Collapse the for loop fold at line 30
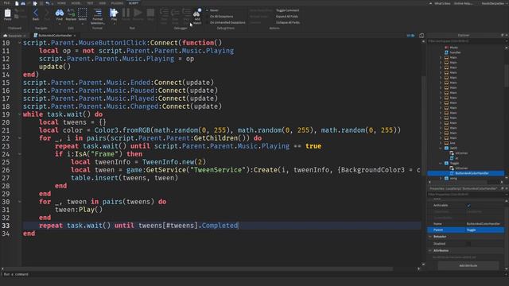The width and height of the screenshot is (509, 286). tap(19, 202)
